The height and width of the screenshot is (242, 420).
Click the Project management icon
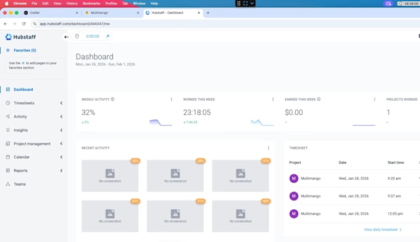click(8, 143)
